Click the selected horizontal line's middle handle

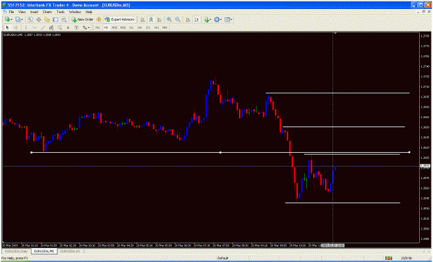220,152
